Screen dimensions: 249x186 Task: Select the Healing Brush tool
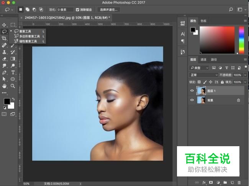pos(4,45)
